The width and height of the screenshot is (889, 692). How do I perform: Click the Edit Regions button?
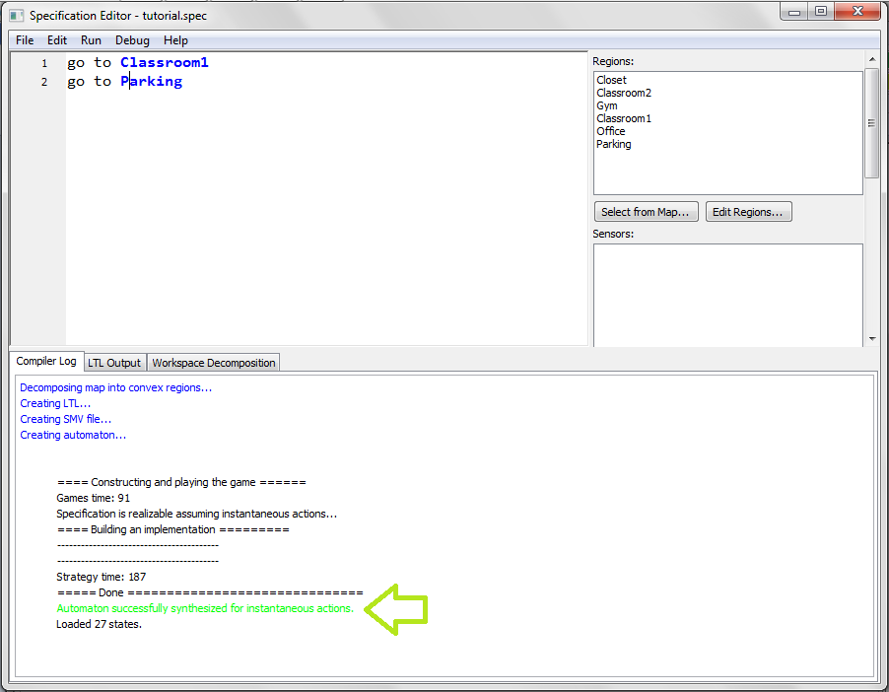tap(748, 212)
